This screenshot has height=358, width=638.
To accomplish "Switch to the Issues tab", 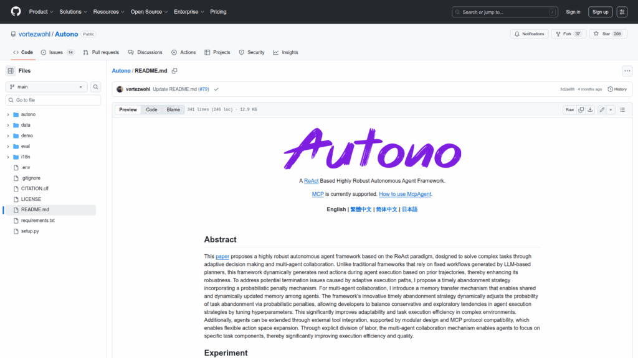I will 57,52.
